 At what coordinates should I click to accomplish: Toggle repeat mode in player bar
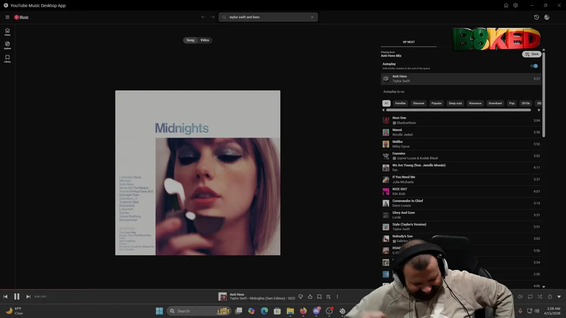click(x=530, y=297)
